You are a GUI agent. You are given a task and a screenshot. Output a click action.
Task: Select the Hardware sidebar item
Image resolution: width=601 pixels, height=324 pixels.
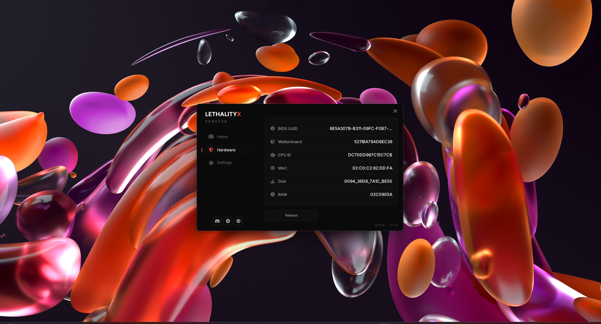(x=228, y=150)
